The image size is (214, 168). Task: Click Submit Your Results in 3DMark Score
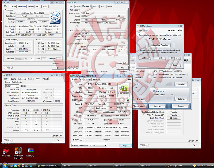click(x=160, y=45)
